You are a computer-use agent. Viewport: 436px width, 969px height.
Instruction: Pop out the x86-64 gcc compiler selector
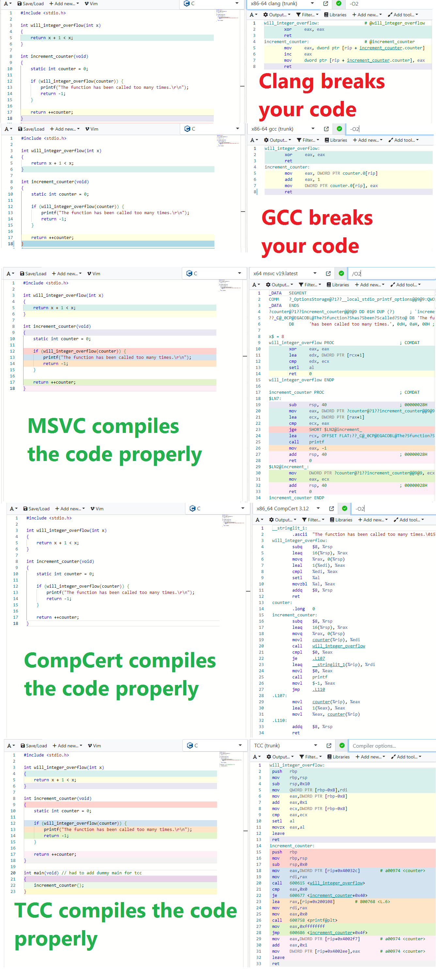(x=326, y=129)
